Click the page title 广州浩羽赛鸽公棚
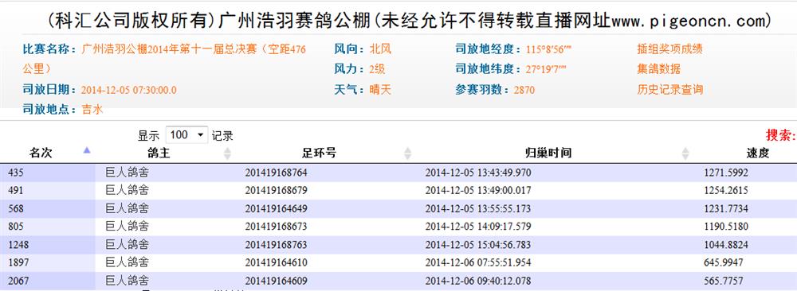 coord(295,20)
